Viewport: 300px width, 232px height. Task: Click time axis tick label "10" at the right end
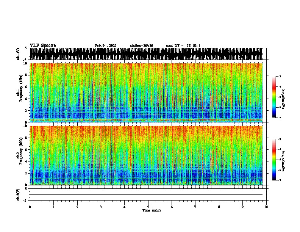(266, 207)
